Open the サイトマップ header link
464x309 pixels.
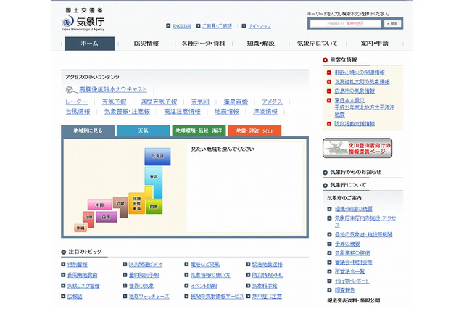260,26
